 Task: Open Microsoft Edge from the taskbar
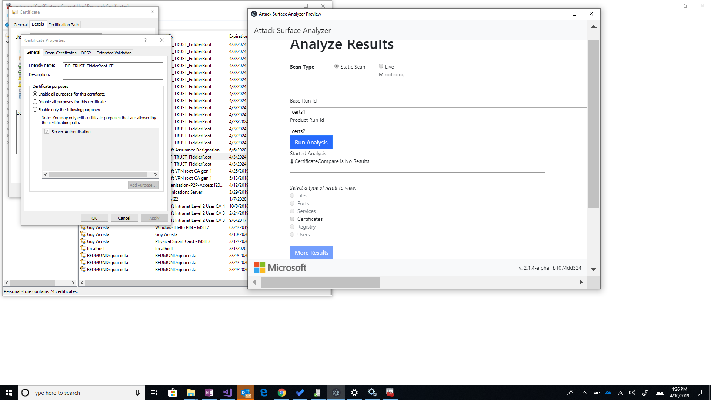264,393
